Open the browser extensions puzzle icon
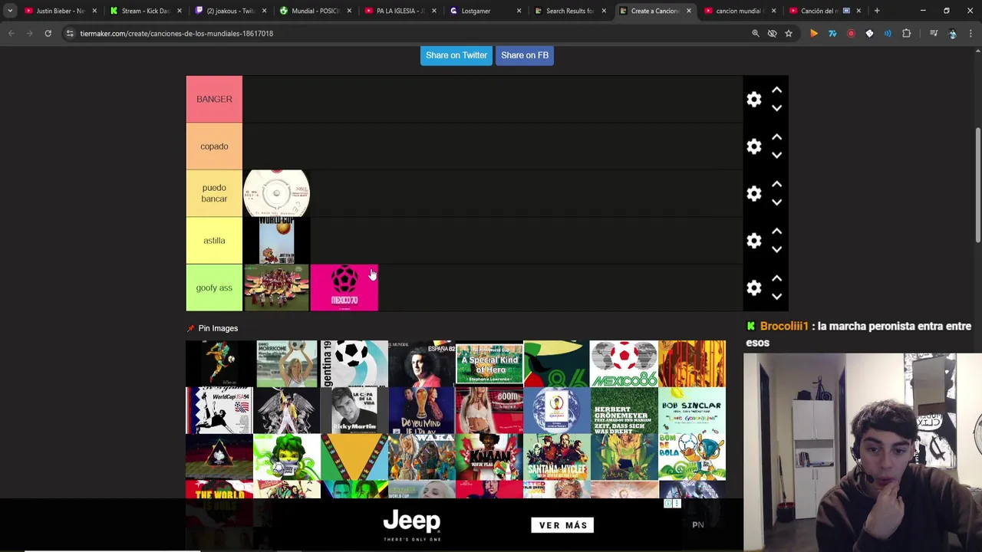982x552 pixels. 907,34
